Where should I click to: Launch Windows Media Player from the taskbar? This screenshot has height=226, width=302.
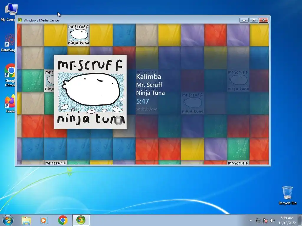tap(44, 220)
